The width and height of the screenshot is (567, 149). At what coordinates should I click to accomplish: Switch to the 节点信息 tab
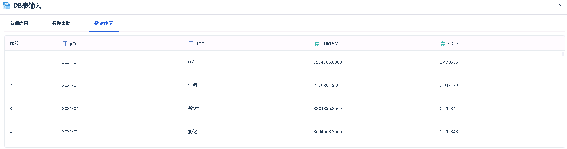pos(19,23)
